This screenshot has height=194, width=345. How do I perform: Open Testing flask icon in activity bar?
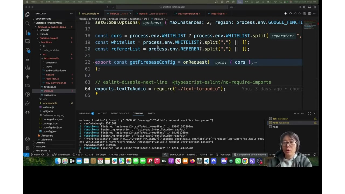27,59
